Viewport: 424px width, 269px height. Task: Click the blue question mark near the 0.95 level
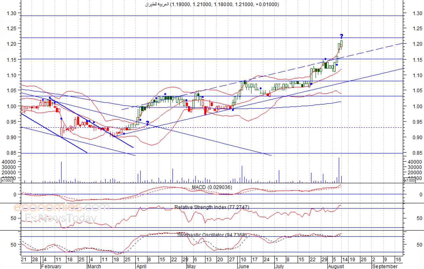147,123
